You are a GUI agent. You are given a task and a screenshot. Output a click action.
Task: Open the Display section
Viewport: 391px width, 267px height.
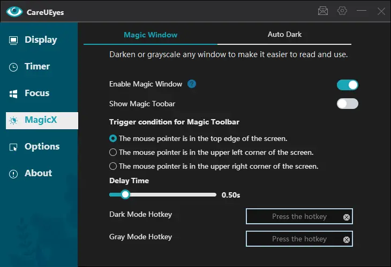tap(42, 40)
